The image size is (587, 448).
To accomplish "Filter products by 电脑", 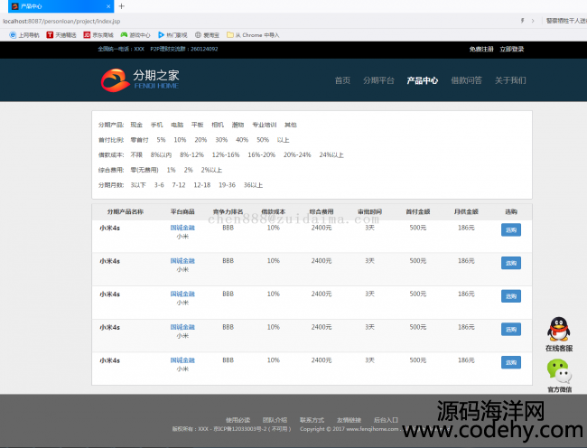I will [x=177, y=125].
